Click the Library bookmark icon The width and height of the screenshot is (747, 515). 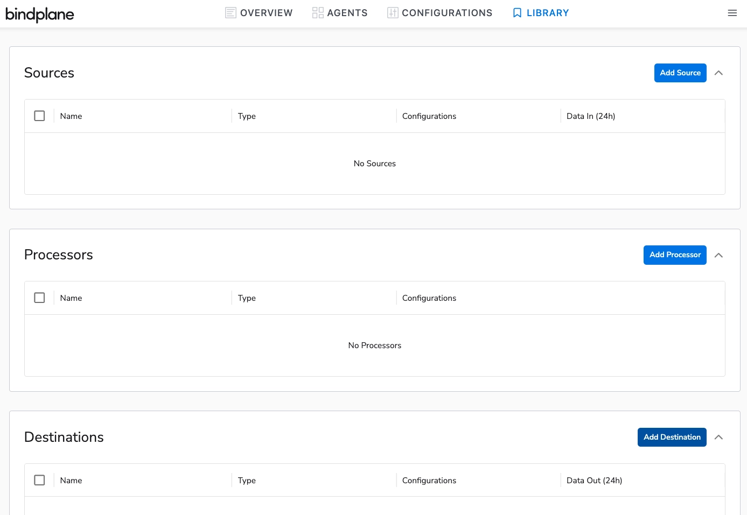pyautogui.click(x=516, y=12)
